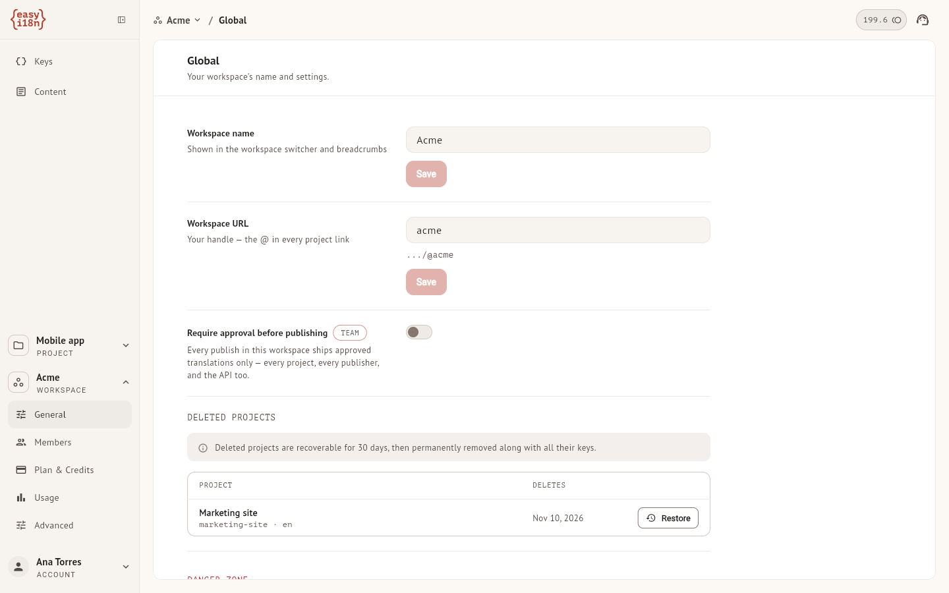949x593 pixels.
Task: Click the Keys braces icon
Action: [x=21, y=61]
